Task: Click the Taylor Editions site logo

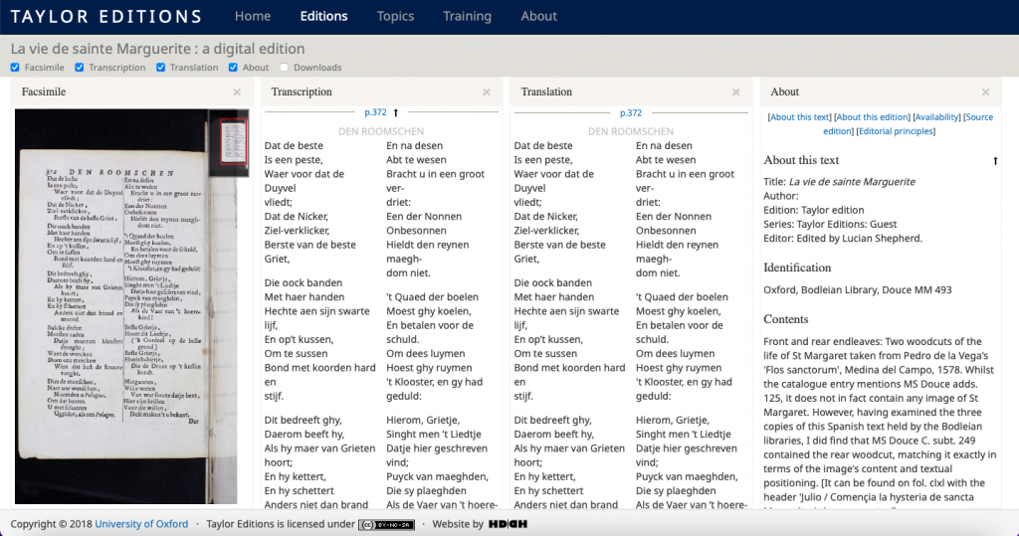Action: tap(105, 16)
